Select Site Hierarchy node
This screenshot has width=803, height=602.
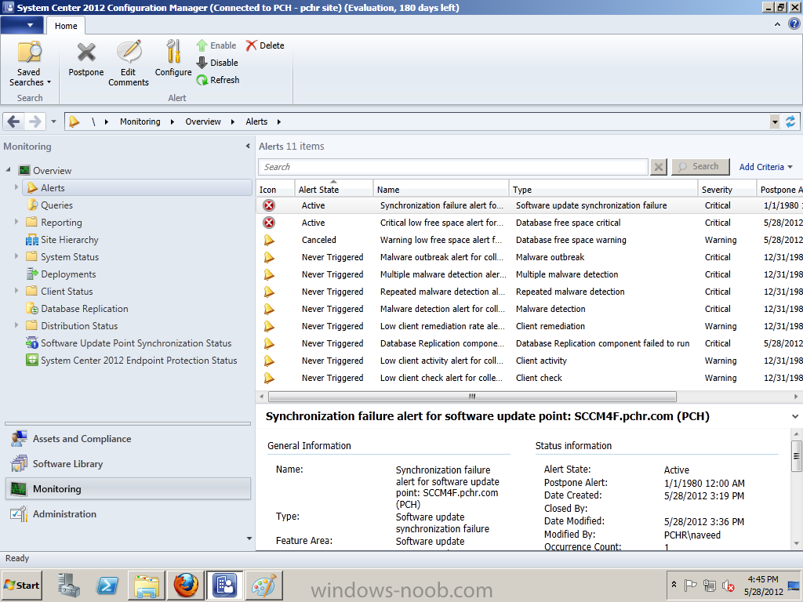tap(62, 240)
